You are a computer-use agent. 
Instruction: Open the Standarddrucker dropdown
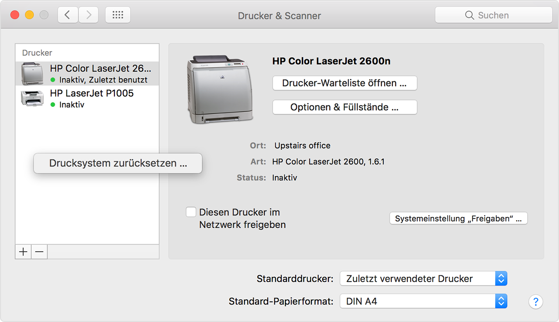[423, 278]
